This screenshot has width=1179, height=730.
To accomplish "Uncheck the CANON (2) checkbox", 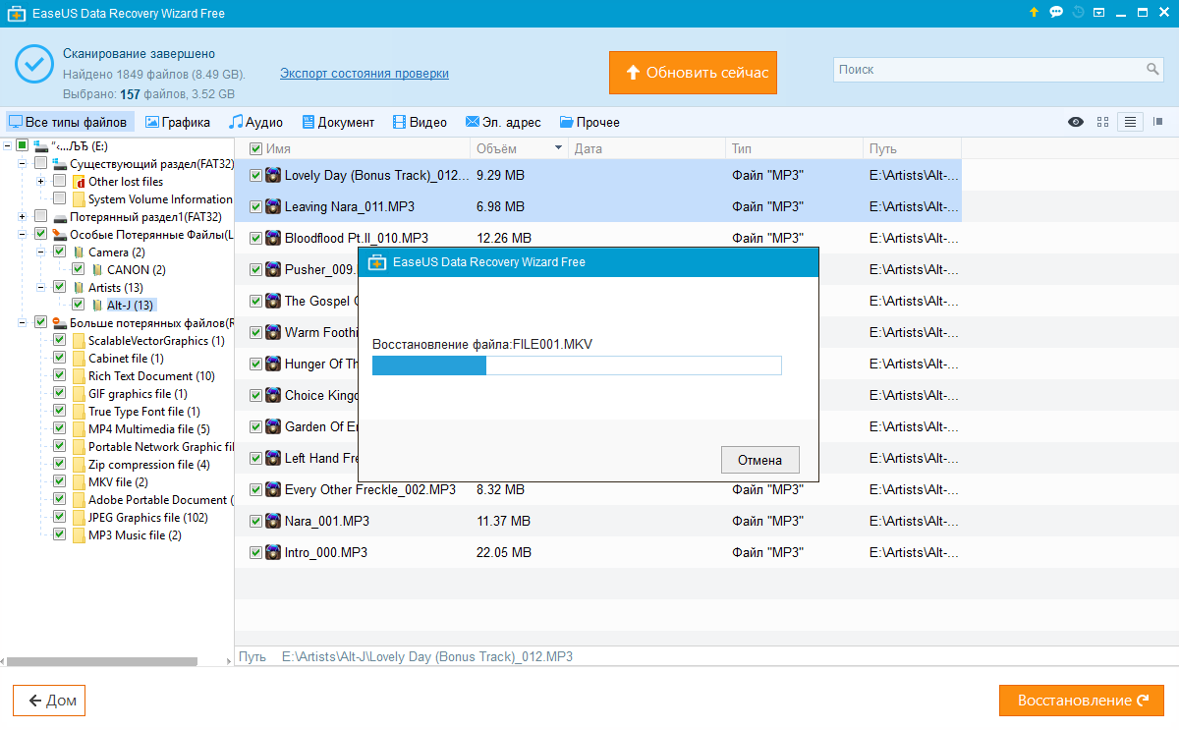I will [x=78, y=270].
